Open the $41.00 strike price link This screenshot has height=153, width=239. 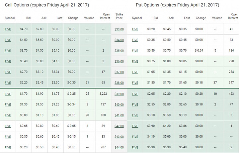119,115
